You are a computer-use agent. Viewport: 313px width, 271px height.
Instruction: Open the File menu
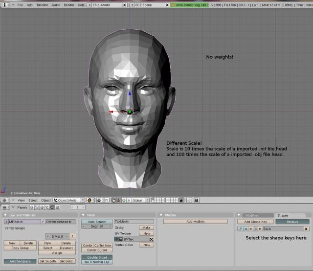click(x=20, y=5)
